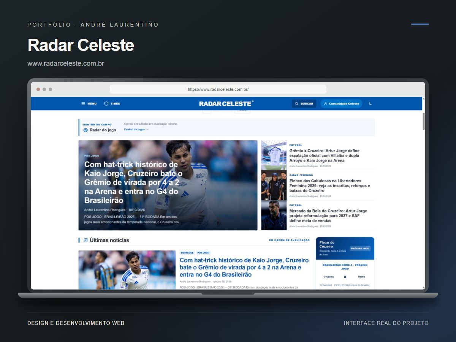
Task: Toggle dark mode moon icon
Action: (x=370, y=104)
